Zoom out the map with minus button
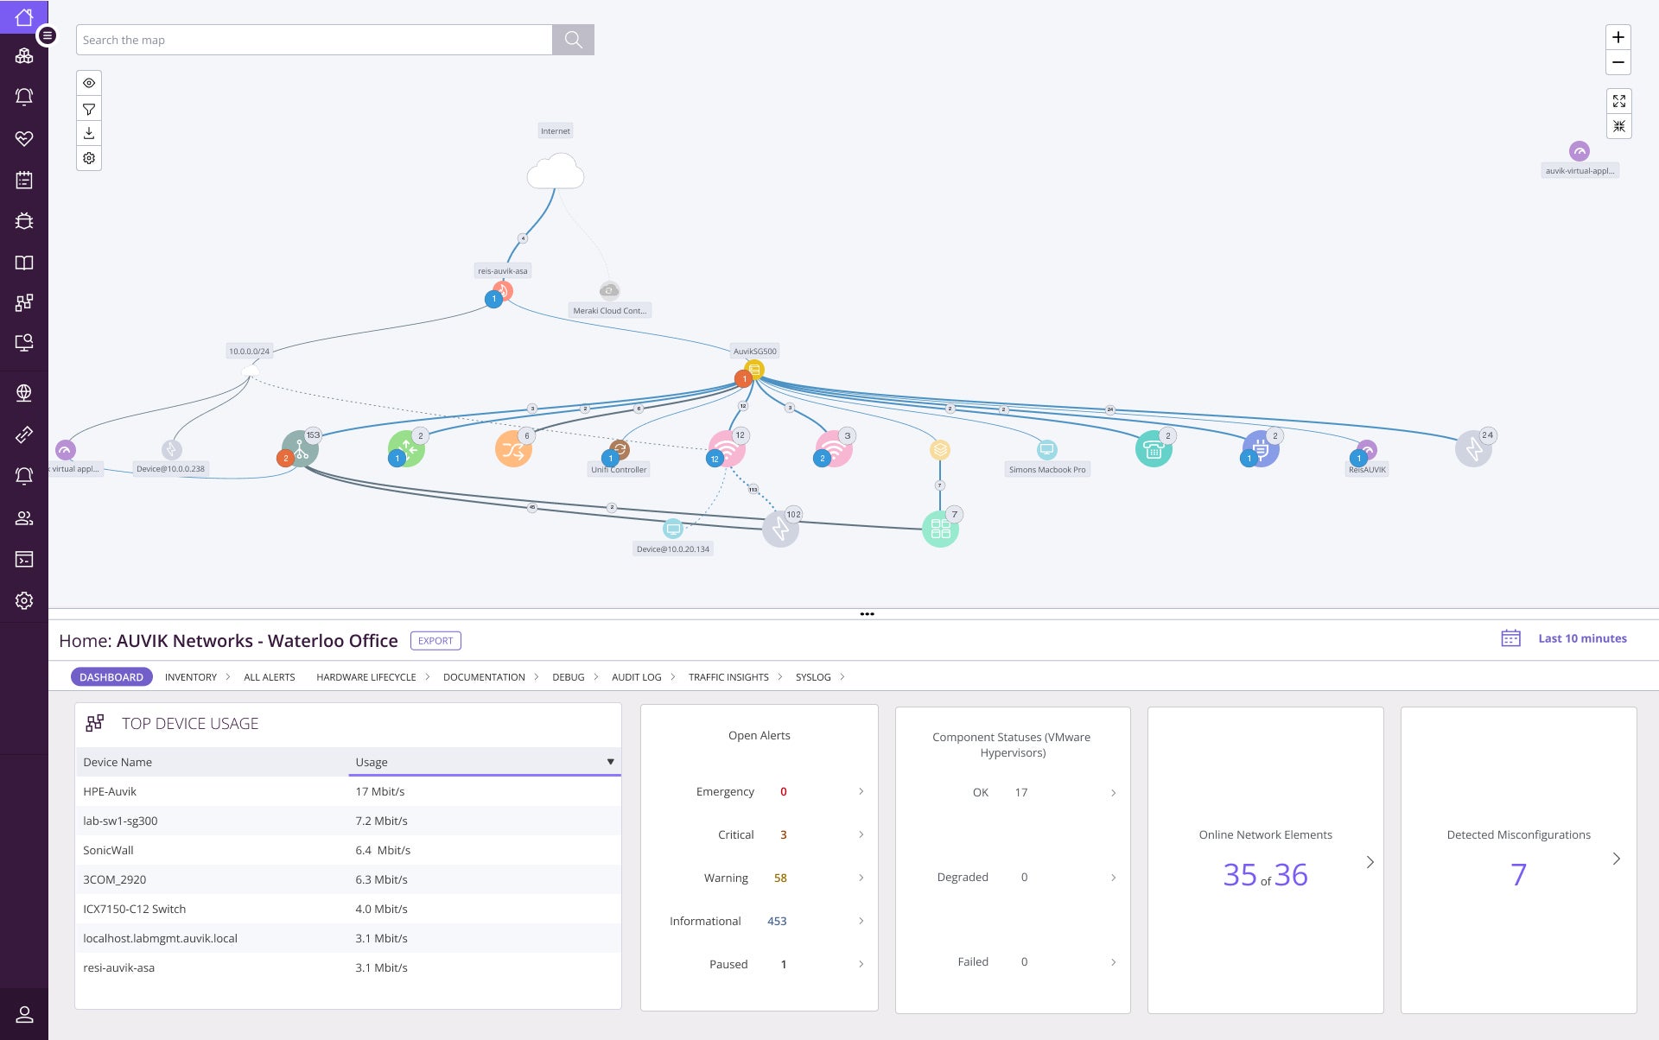Viewport: 1659px width, 1040px height. pyautogui.click(x=1618, y=62)
